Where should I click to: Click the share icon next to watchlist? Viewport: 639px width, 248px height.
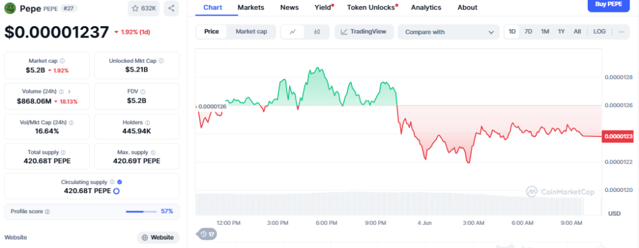[171, 8]
